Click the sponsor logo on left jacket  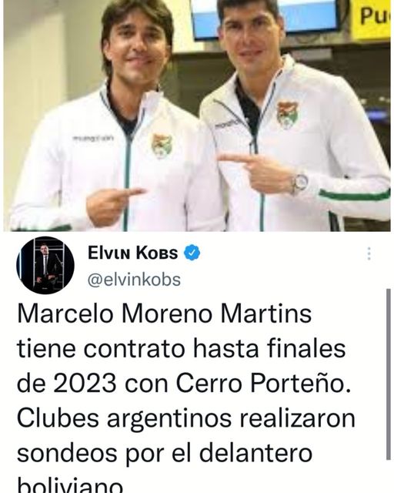tap(93, 138)
